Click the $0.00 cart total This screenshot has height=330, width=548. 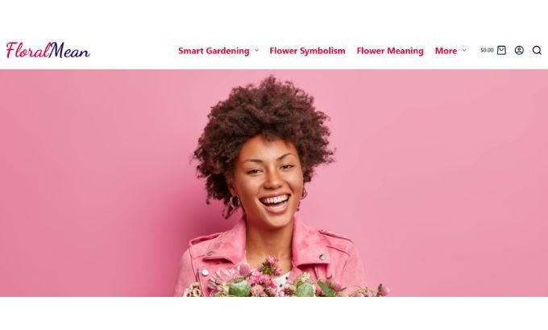tap(487, 50)
